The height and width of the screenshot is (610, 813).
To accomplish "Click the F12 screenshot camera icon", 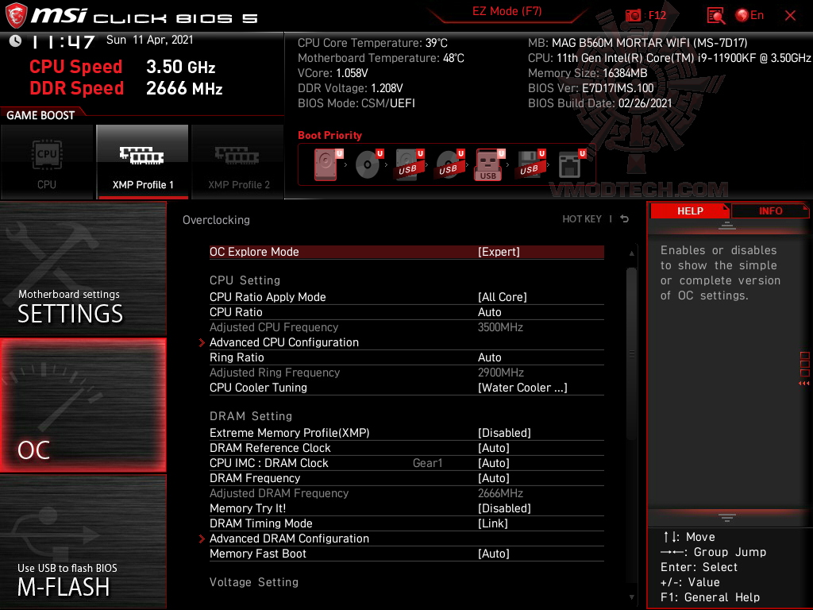I will tap(634, 15).
